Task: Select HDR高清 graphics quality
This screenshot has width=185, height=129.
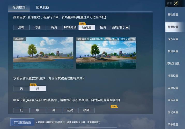Action: pyautogui.click(x=70, y=27)
